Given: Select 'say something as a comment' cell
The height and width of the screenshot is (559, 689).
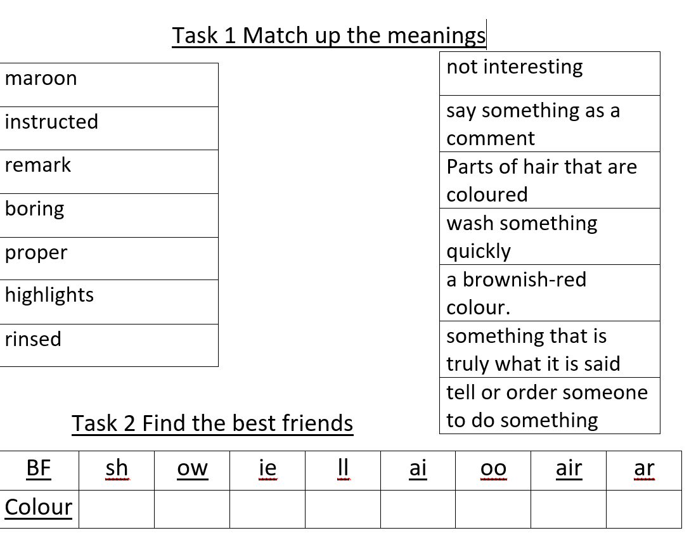Looking at the screenshot, I should pos(550,124).
